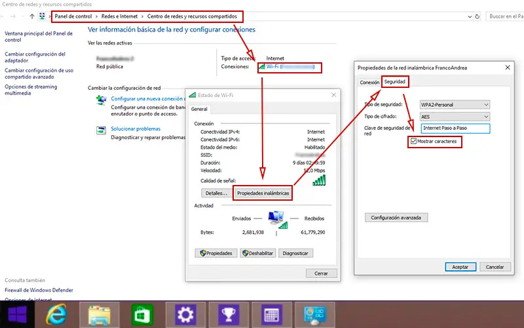Click the refresh button beside address bar
This screenshot has width=524, height=328.
click(x=477, y=16)
